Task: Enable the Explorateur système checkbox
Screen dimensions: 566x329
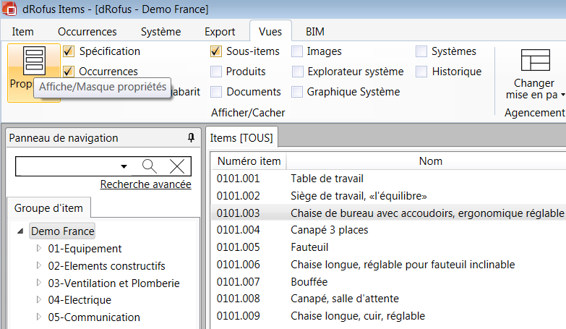Action: [x=297, y=72]
